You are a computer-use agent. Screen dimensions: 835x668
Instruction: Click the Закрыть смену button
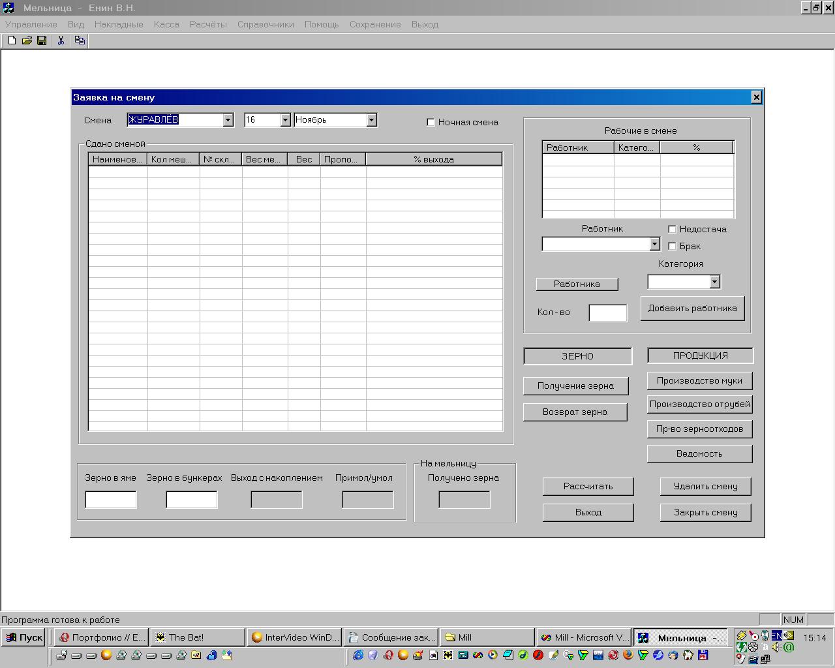(705, 512)
